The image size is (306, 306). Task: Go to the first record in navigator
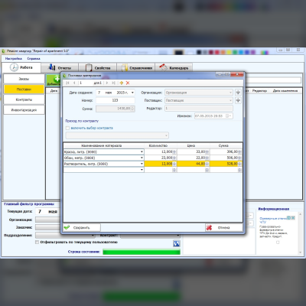67,83
